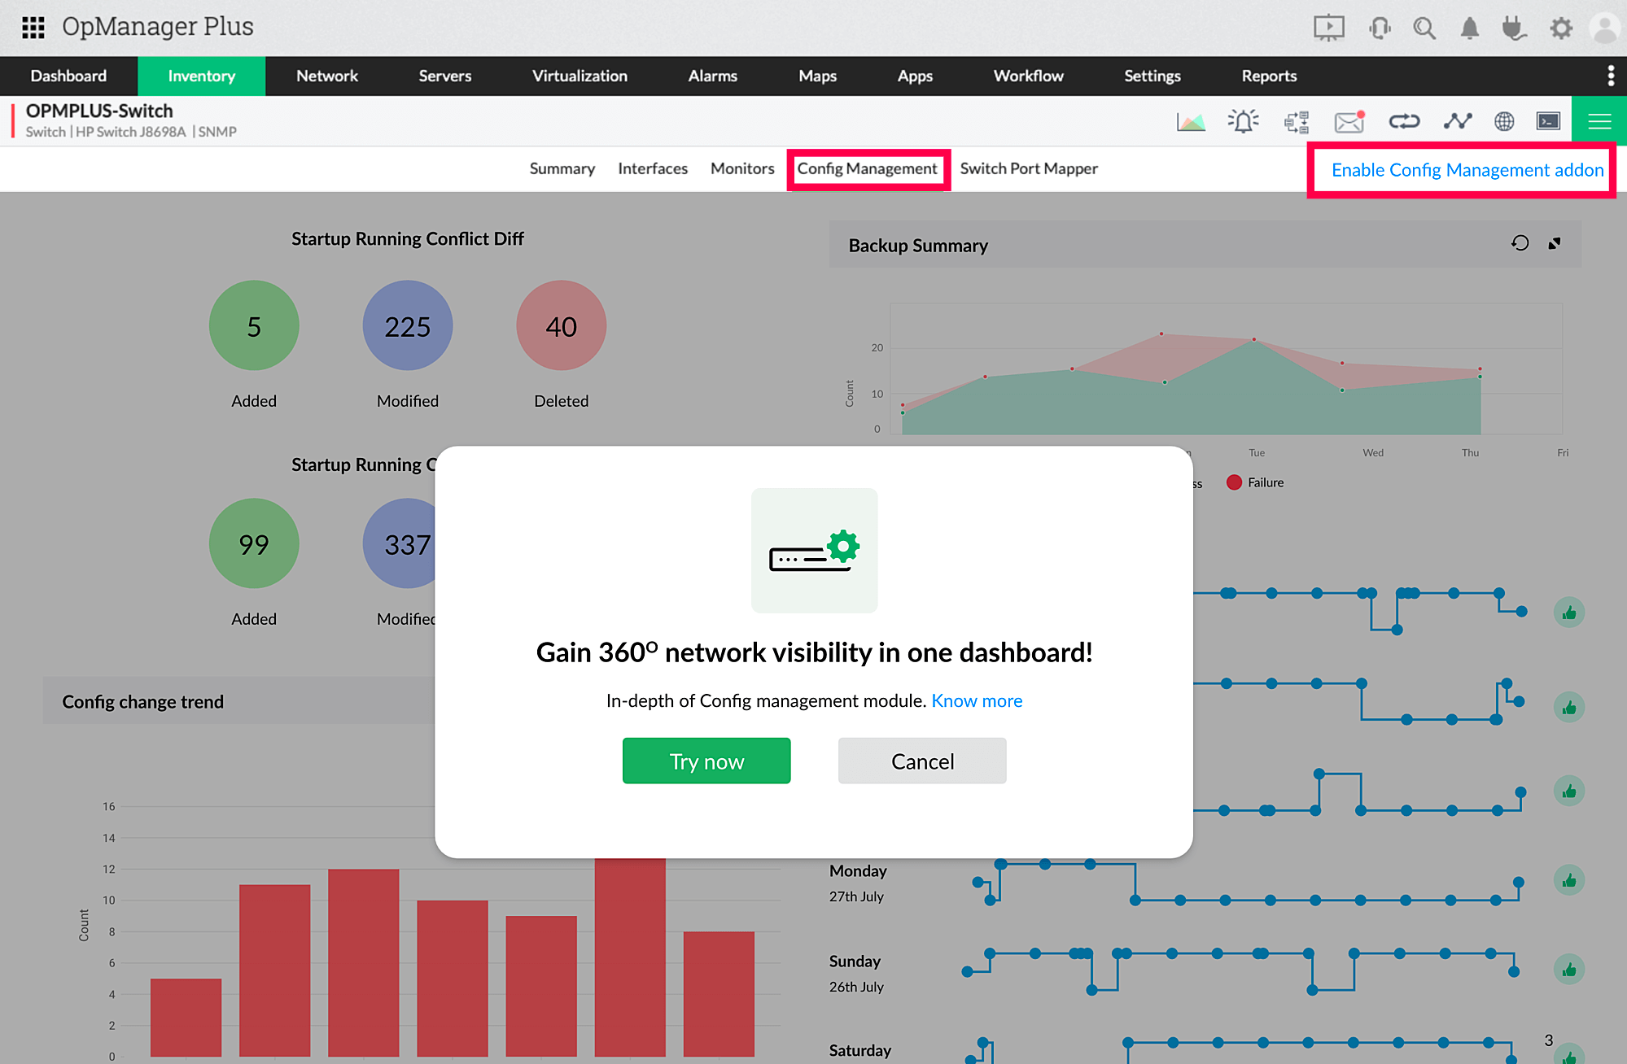The width and height of the screenshot is (1627, 1064).
Task: Switch to the Interfaces tab
Action: pyautogui.click(x=652, y=168)
